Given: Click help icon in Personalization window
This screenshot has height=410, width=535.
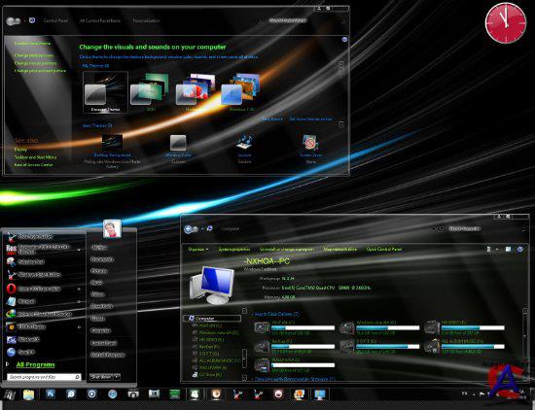Looking at the screenshot, I should 344,40.
